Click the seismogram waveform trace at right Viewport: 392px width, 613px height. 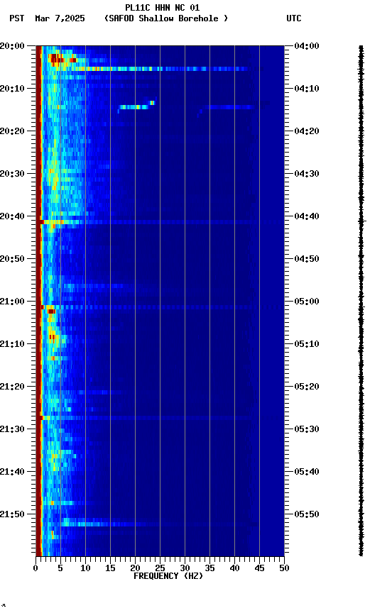point(361,301)
